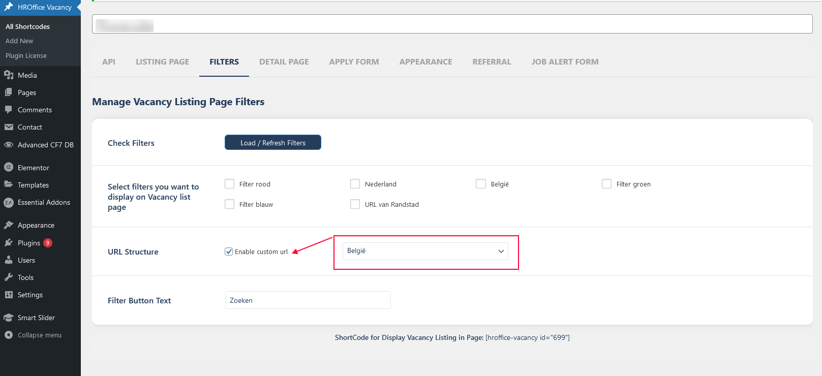Screen dimensions: 822x376
Task: Click the Plugins plug icon
Action: (9, 243)
